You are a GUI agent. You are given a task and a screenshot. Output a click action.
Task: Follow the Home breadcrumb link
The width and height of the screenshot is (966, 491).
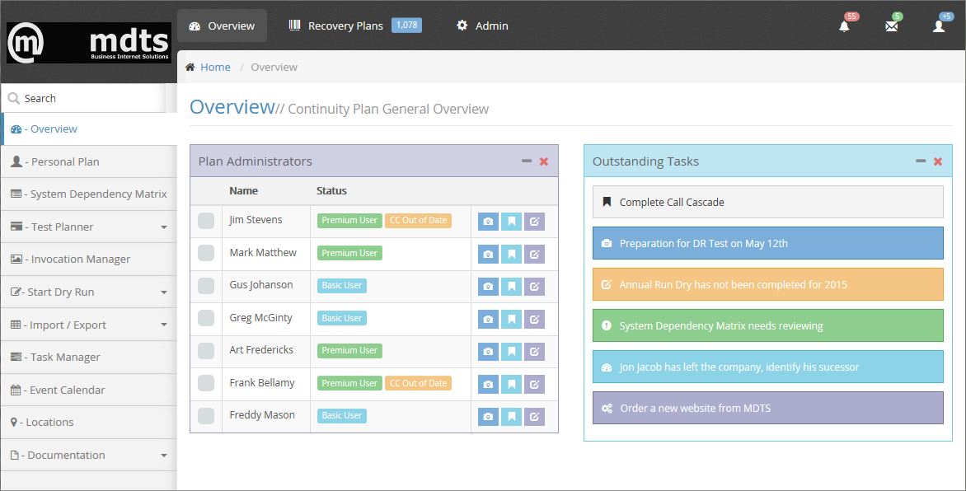pyautogui.click(x=215, y=68)
